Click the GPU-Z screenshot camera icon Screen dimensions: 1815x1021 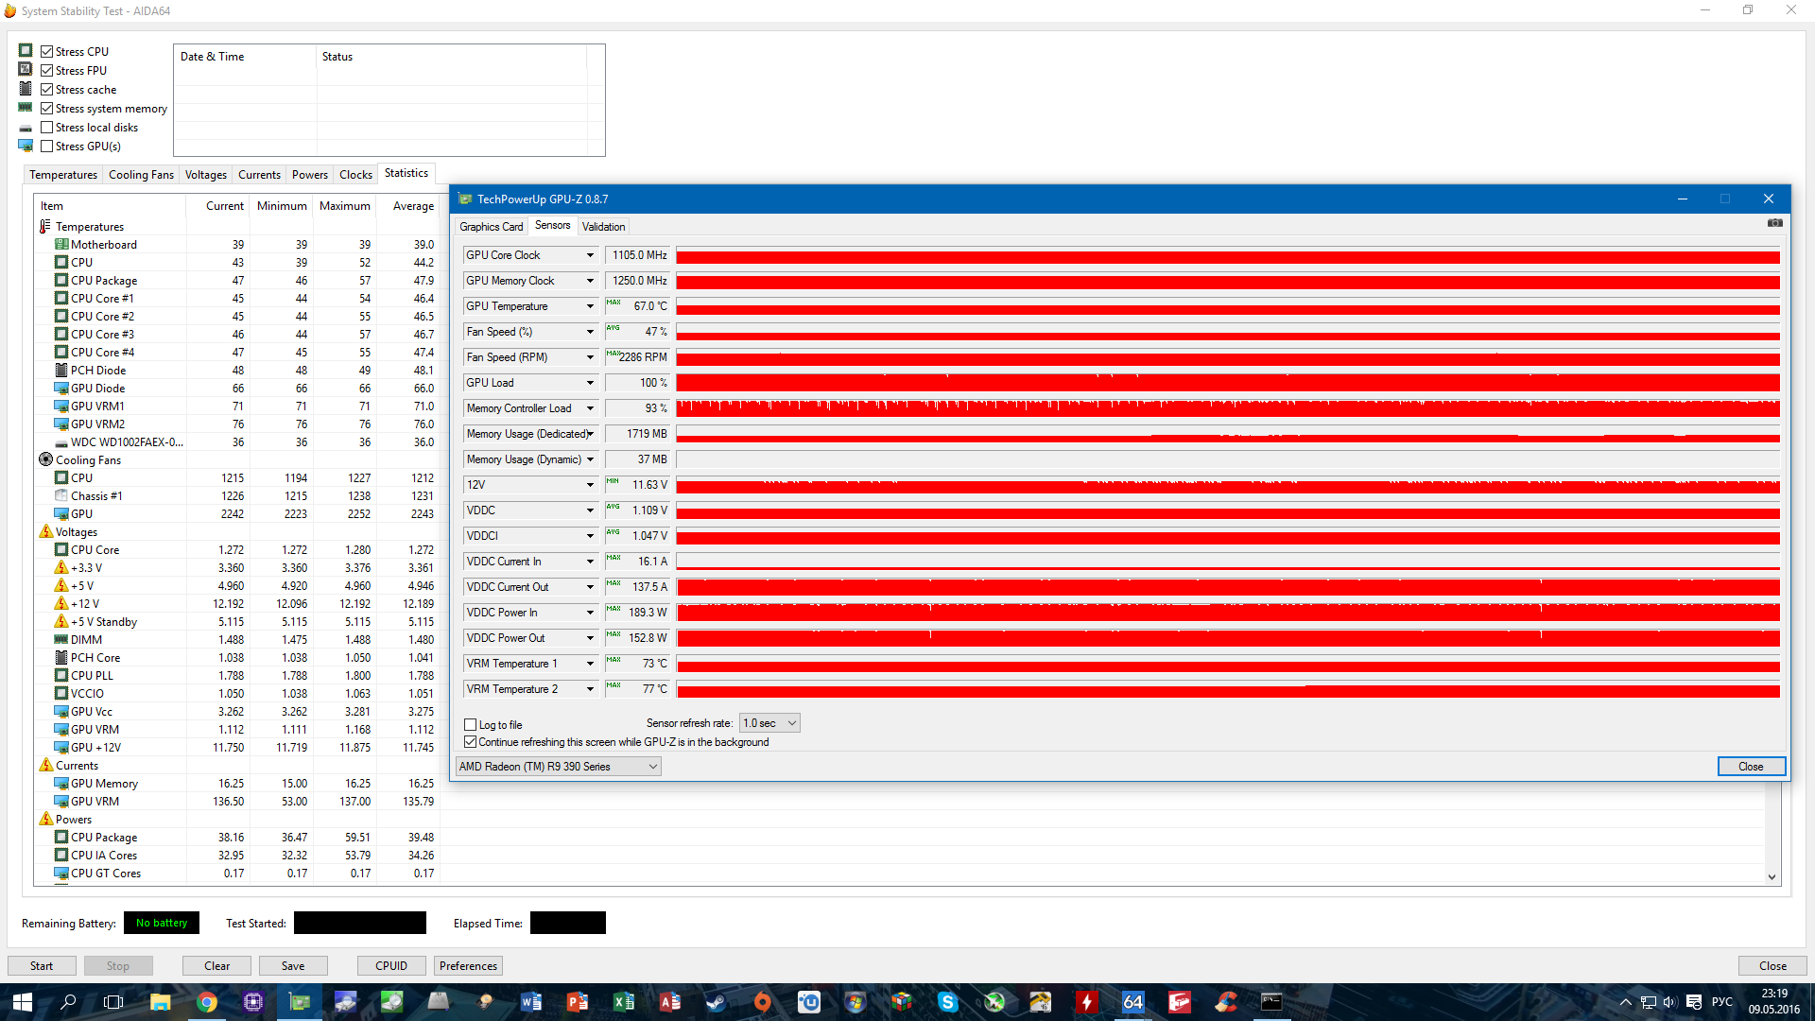click(1774, 223)
